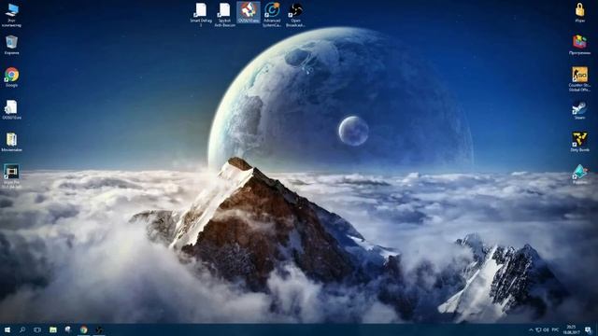The image size is (598, 336).
Task: Launch the Counter-Strike Global Offensive shortcut
Action: click(579, 79)
